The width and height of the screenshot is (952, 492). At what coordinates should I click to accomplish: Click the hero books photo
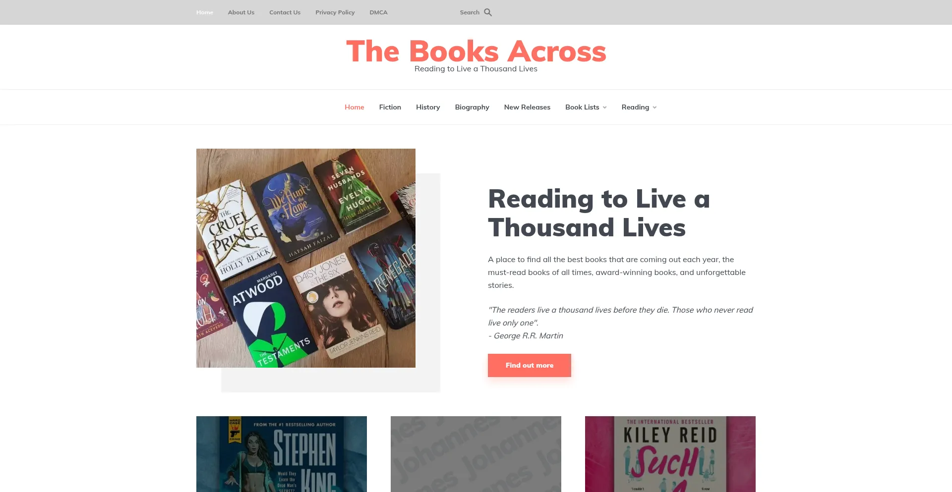306,258
